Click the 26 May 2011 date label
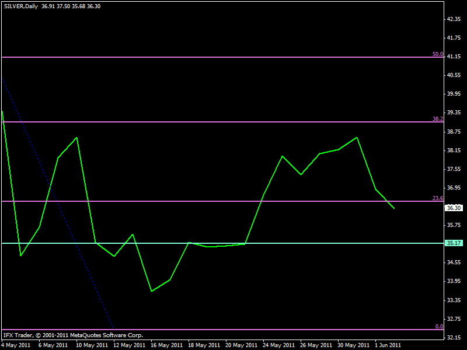The height and width of the screenshot is (350, 467). pos(315,345)
